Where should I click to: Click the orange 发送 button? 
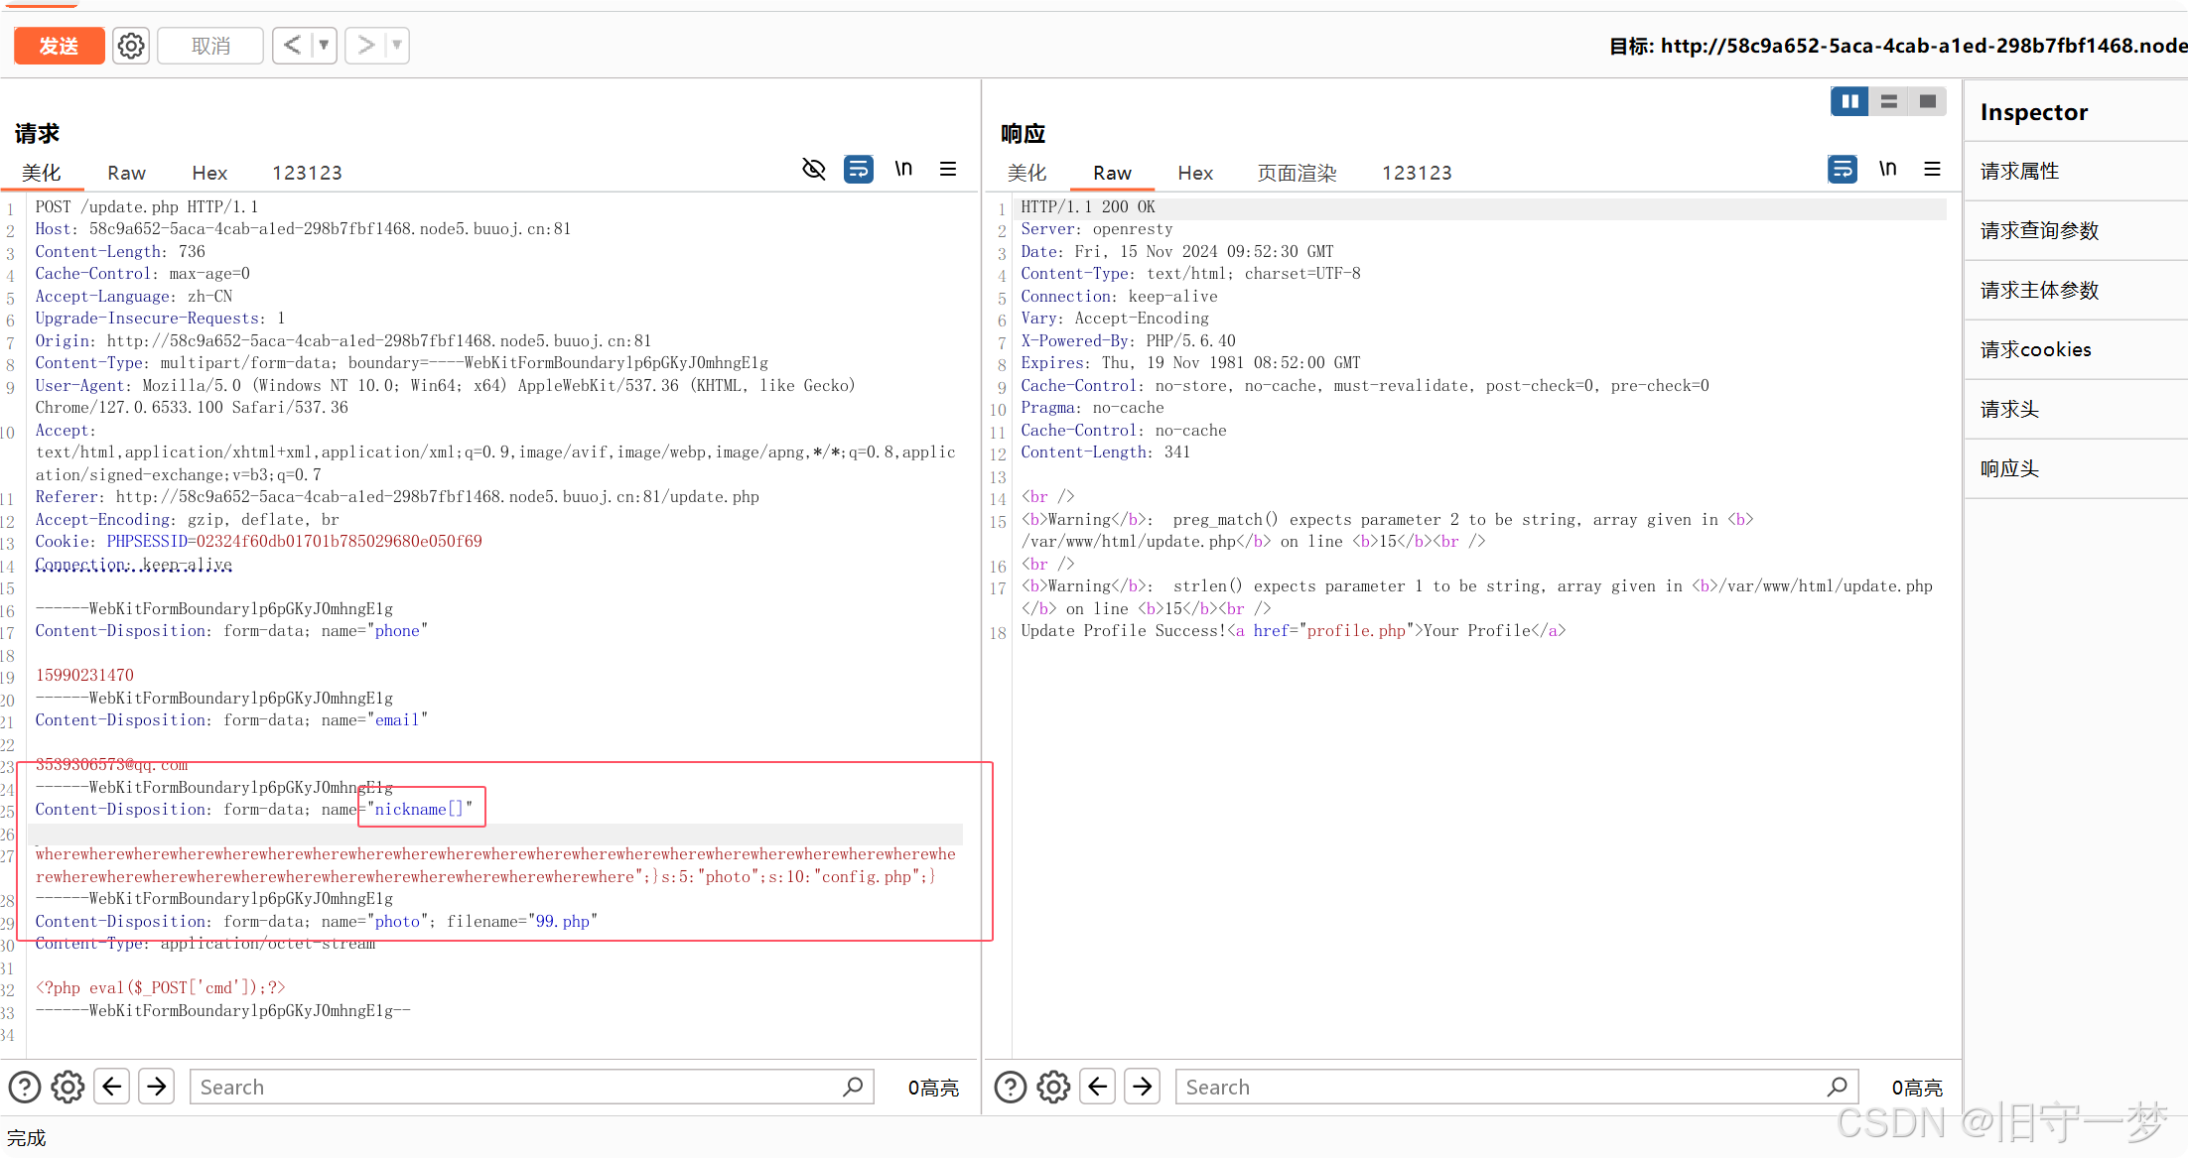[59, 46]
